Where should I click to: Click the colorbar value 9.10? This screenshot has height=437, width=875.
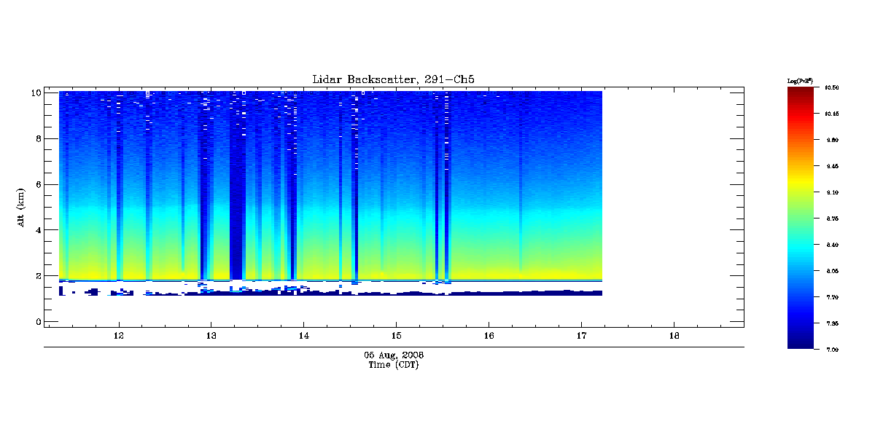832,192
